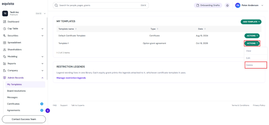Open Privacy Policy link
Image resolution: width=269 pixels, height=125 pixels.
(x=259, y=105)
